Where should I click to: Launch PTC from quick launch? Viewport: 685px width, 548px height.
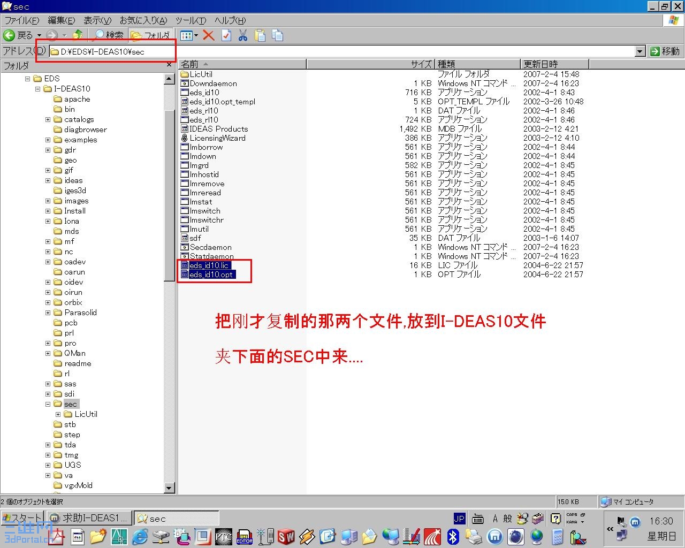pyautogui.click(x=223, y=537)
